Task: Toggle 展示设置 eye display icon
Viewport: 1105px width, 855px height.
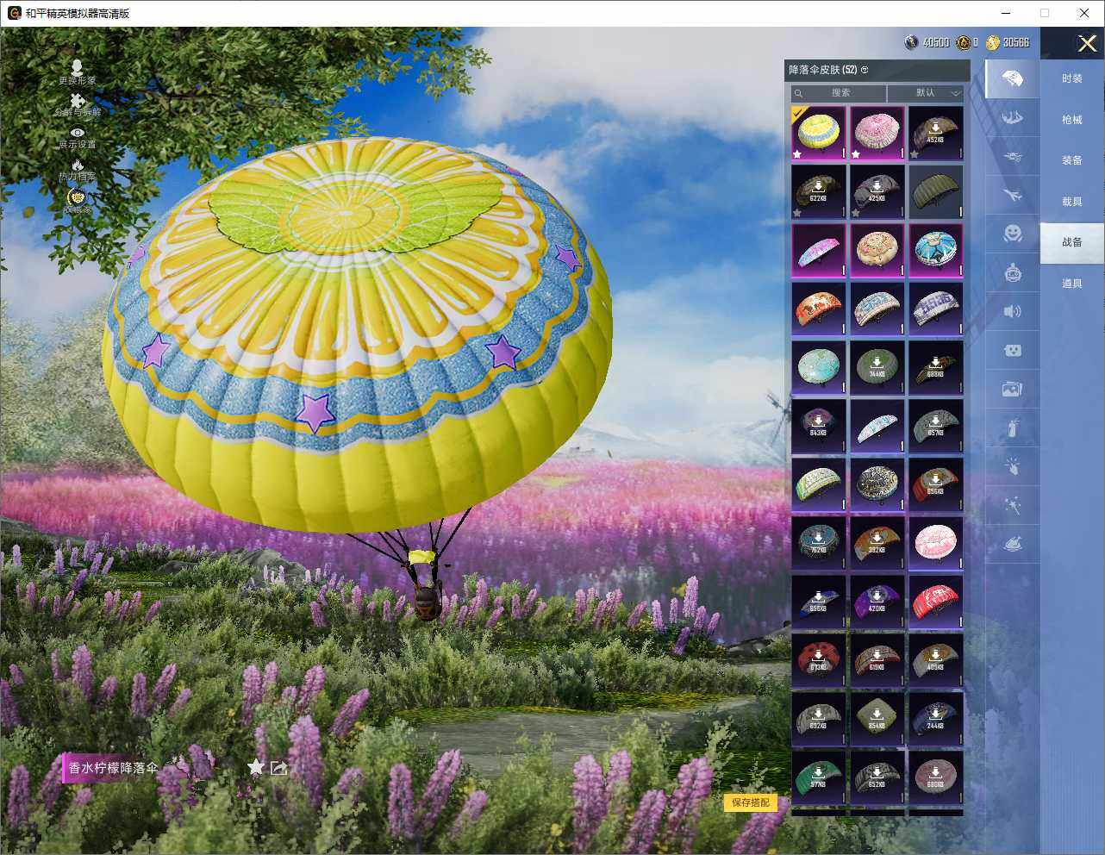Action: 78,133
